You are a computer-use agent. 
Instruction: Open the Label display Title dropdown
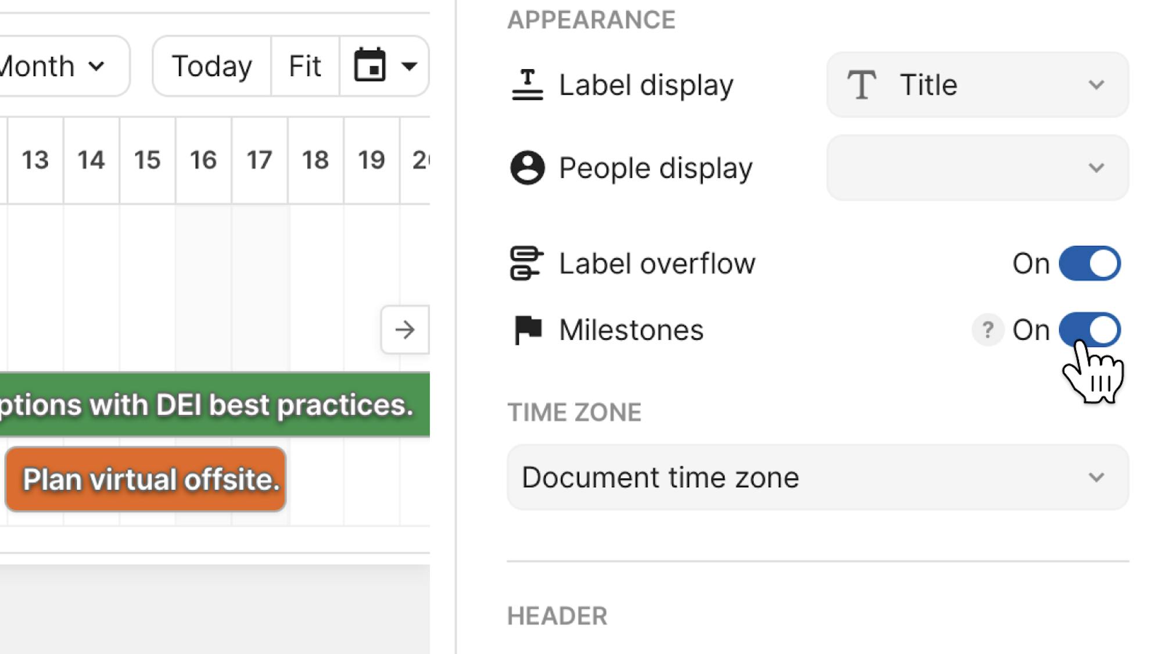(x=977, y=85)
